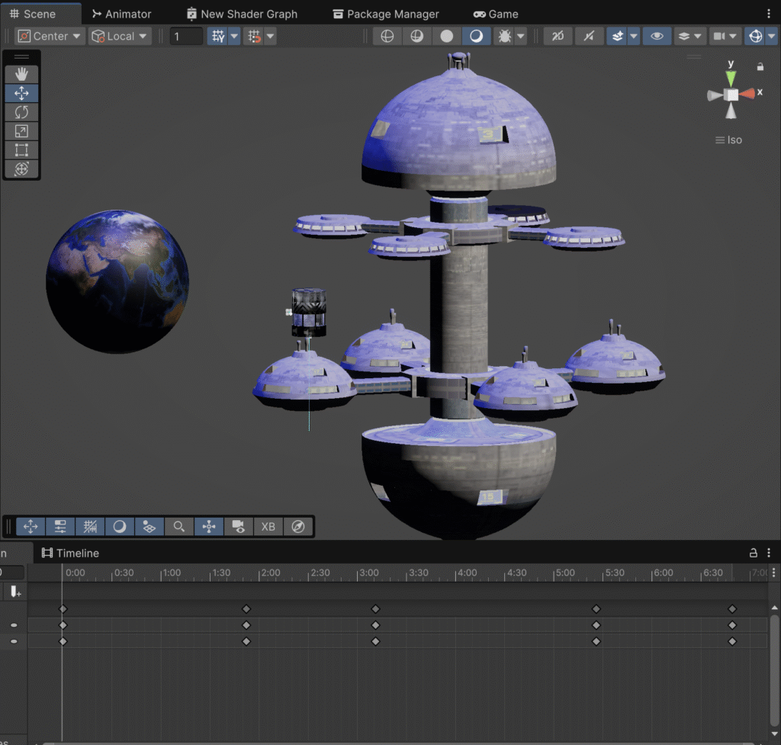Select the Rotate tool

pyautogui.click(x=21, y=112)
